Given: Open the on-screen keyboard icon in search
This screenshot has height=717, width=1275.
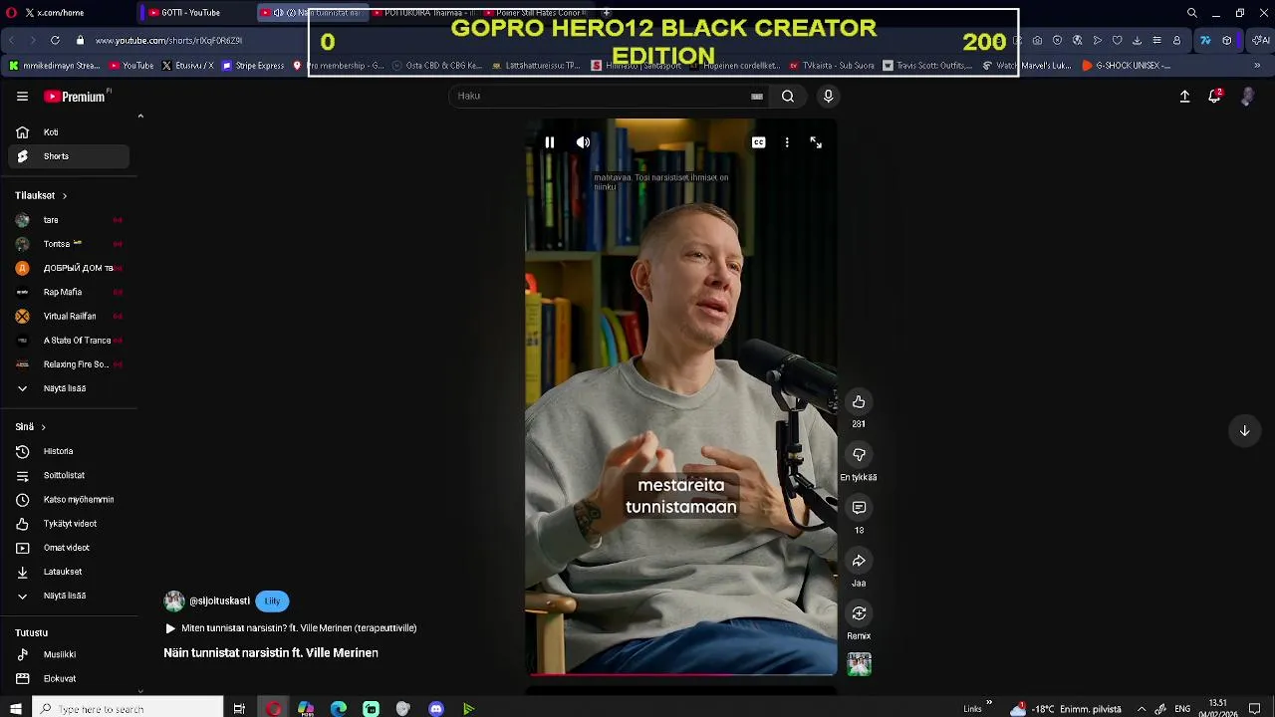Looking at the screenshot, I should click(x=757, y=97).
